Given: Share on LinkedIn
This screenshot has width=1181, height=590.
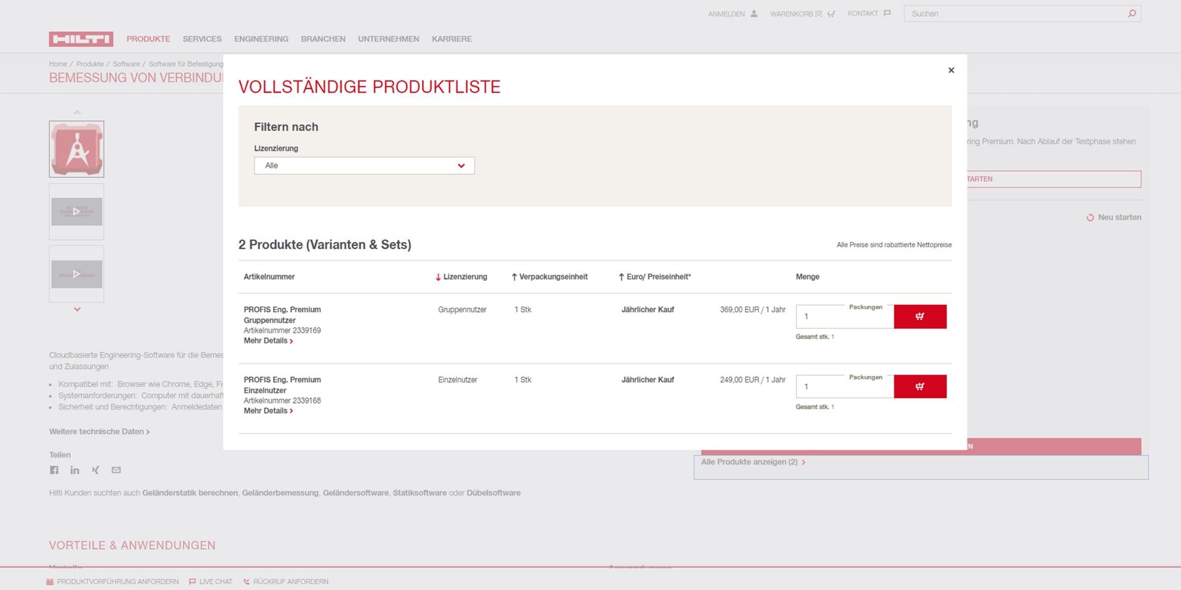Looking at the screenshot, I should (74, 470).
